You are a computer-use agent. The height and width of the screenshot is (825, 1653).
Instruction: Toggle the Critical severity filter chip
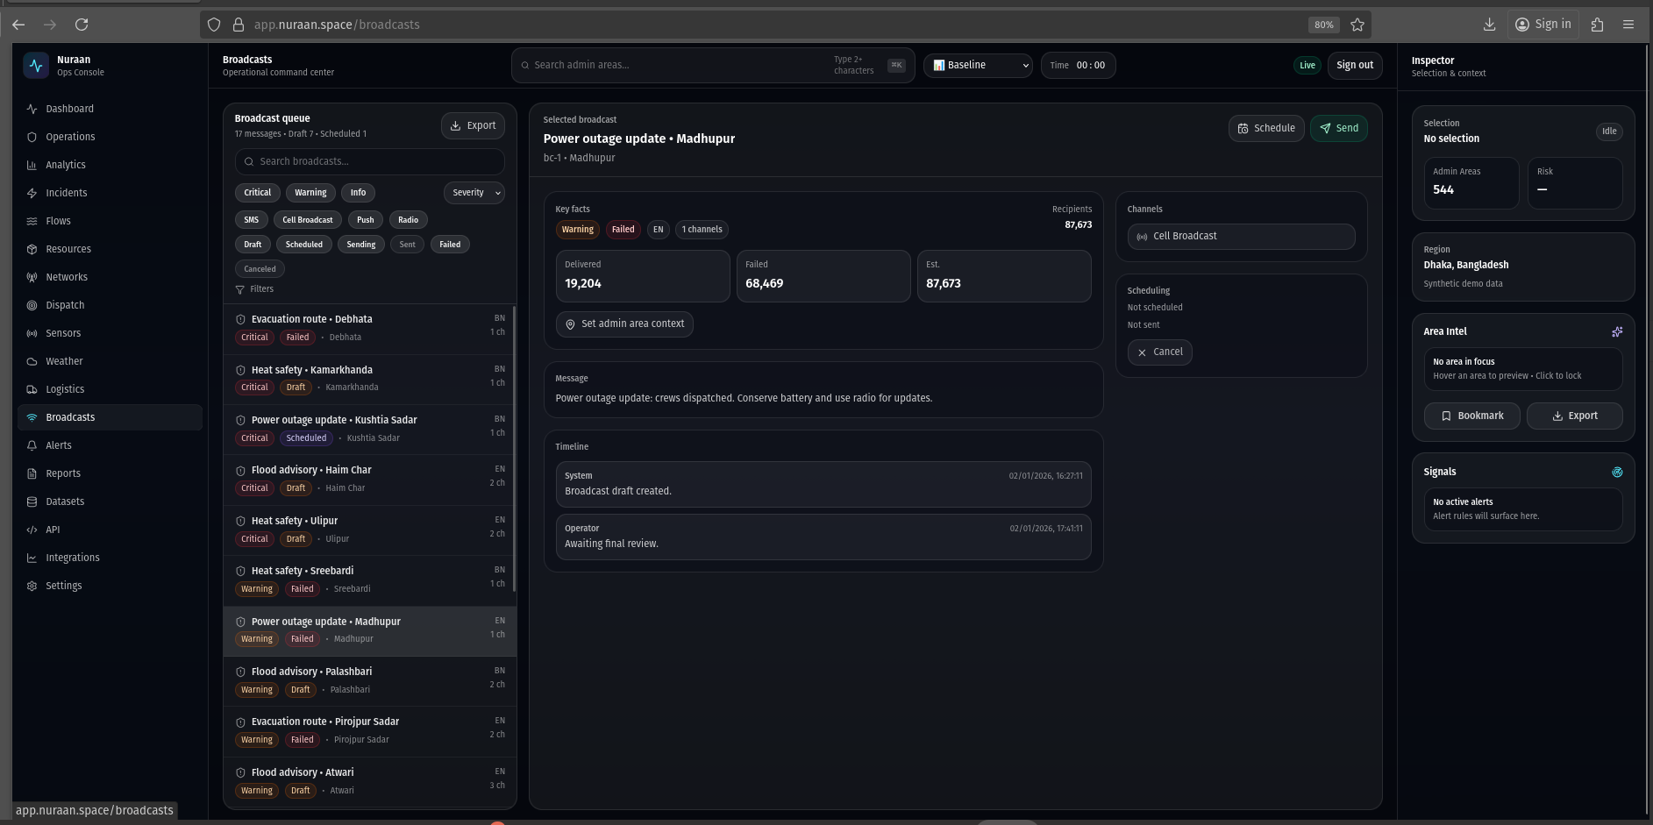257,193
